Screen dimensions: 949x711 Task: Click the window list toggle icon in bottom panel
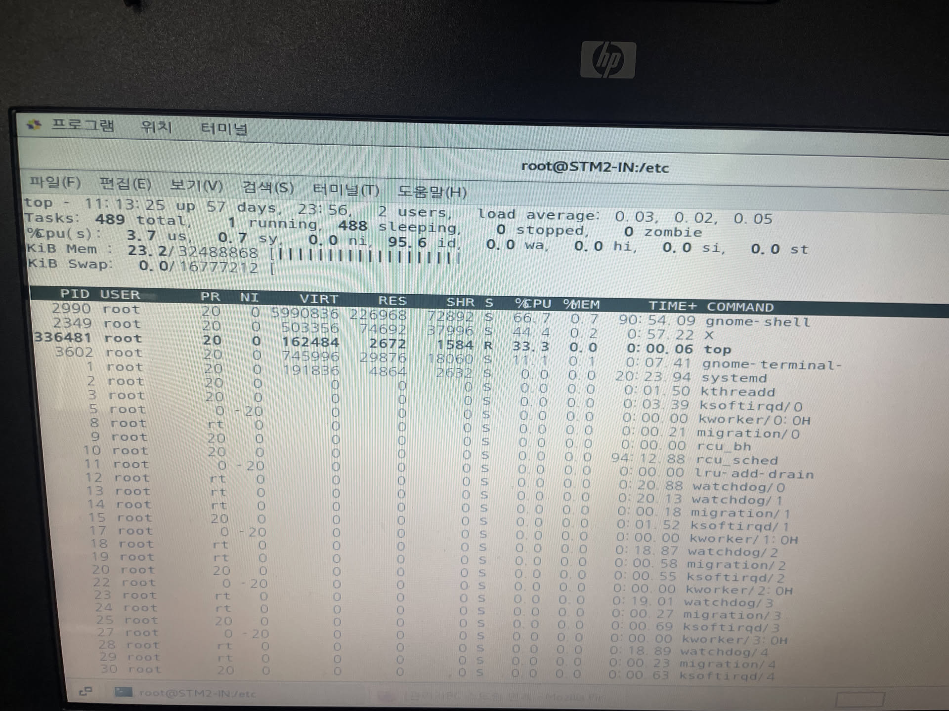click(x=86, y=691)
